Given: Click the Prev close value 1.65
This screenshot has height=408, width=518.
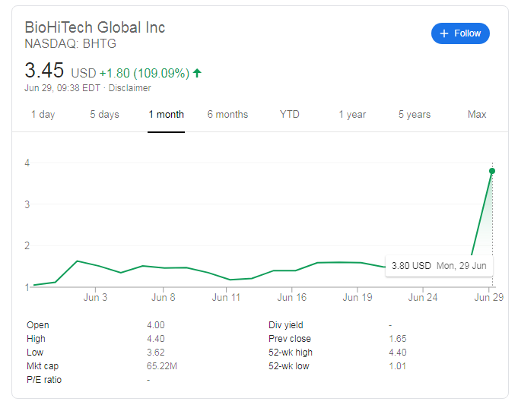Looking at the screenshot, I should click(x=398, y=339).
